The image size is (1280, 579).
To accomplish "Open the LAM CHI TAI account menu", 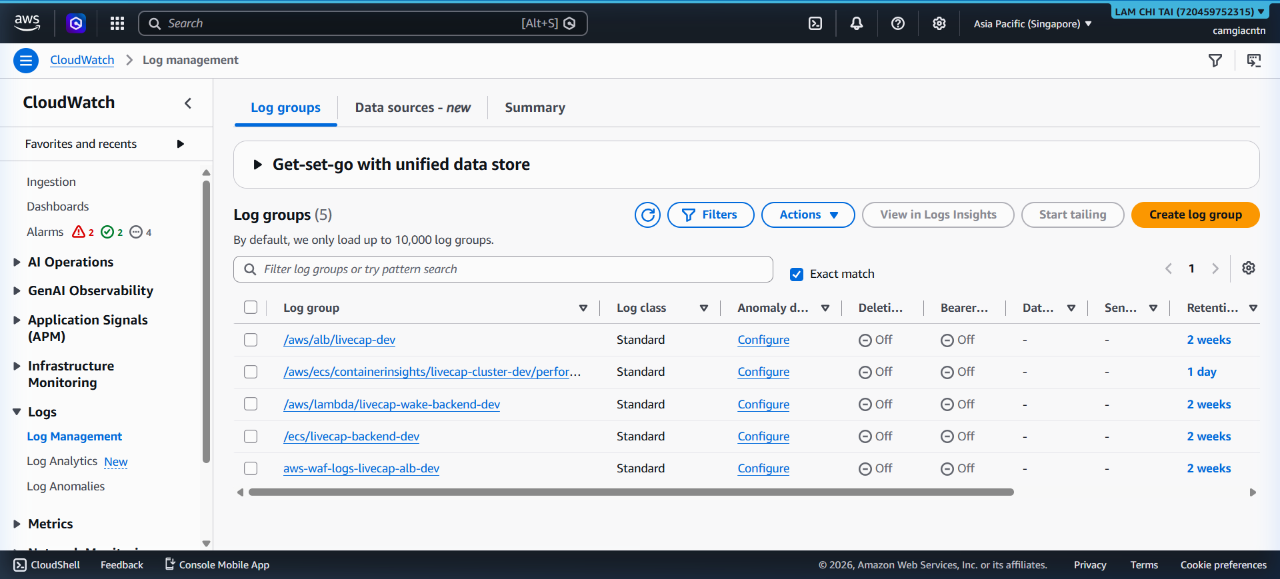I will [x=1190, y=11].
